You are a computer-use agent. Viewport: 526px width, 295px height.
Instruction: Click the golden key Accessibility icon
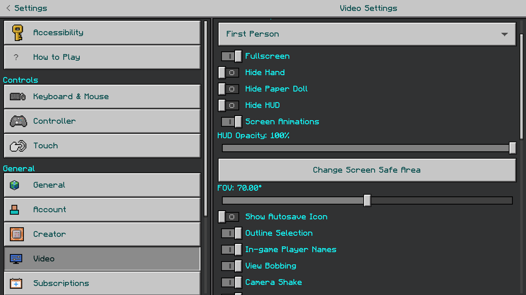click(18, 33)
